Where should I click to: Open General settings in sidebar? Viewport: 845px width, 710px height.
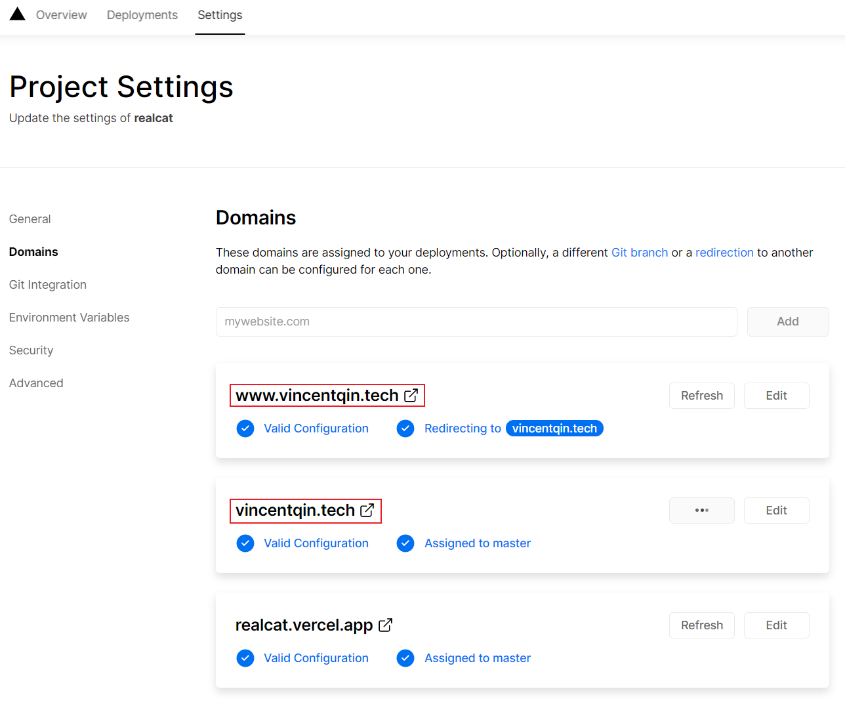point(30,219)
